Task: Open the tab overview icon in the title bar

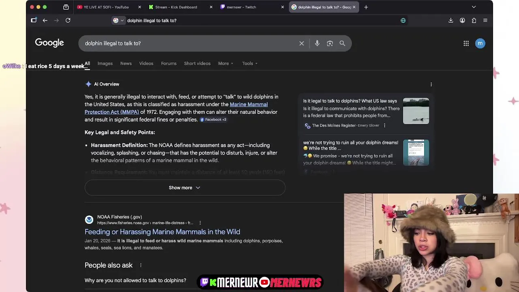Action: 66,7
